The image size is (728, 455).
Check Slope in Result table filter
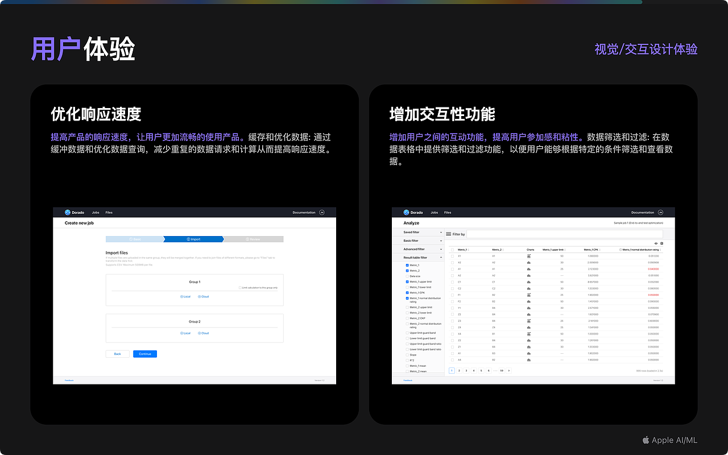coord(407,355)
